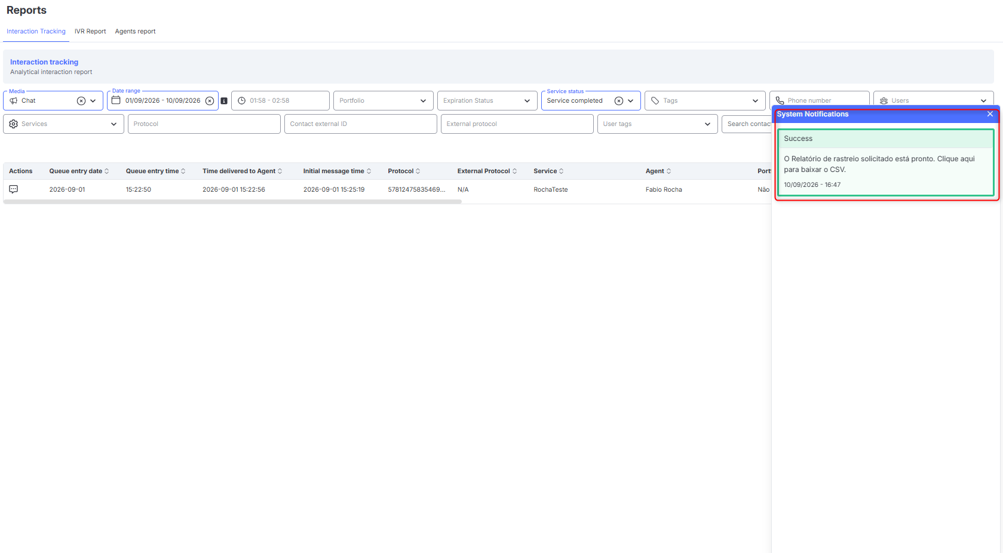1003x553 pixels.
Task: Expand the Media dropdown
Action: click(x=93, y=101)
